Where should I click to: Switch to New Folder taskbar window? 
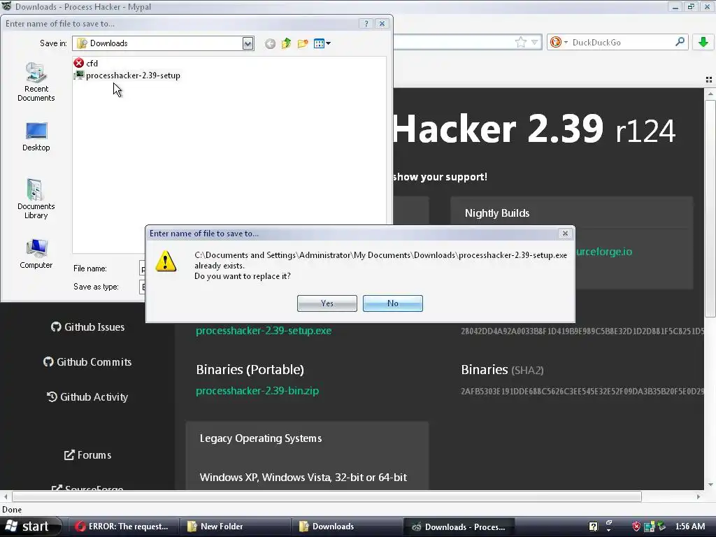click(235, 527)
